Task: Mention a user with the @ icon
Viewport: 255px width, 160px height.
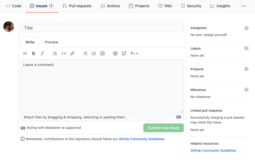Action: point(115,53)
